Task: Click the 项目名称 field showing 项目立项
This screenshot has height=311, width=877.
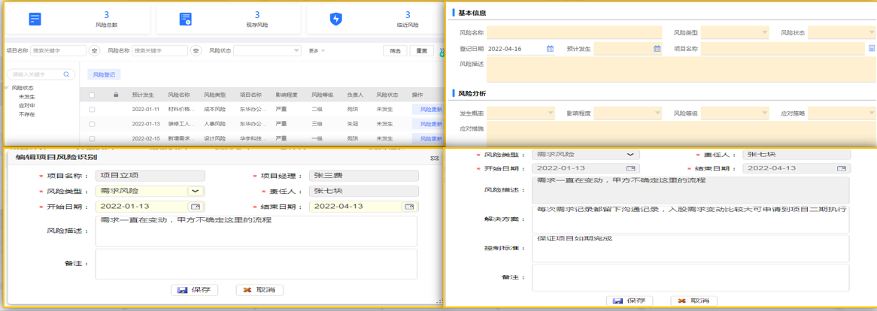Action: click(150, 175)
